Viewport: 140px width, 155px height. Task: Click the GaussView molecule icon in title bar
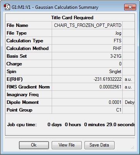point(7,7)
